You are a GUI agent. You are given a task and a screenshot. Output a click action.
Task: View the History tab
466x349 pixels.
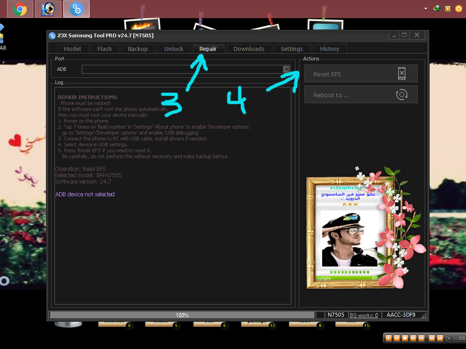(x=329, y=49)
